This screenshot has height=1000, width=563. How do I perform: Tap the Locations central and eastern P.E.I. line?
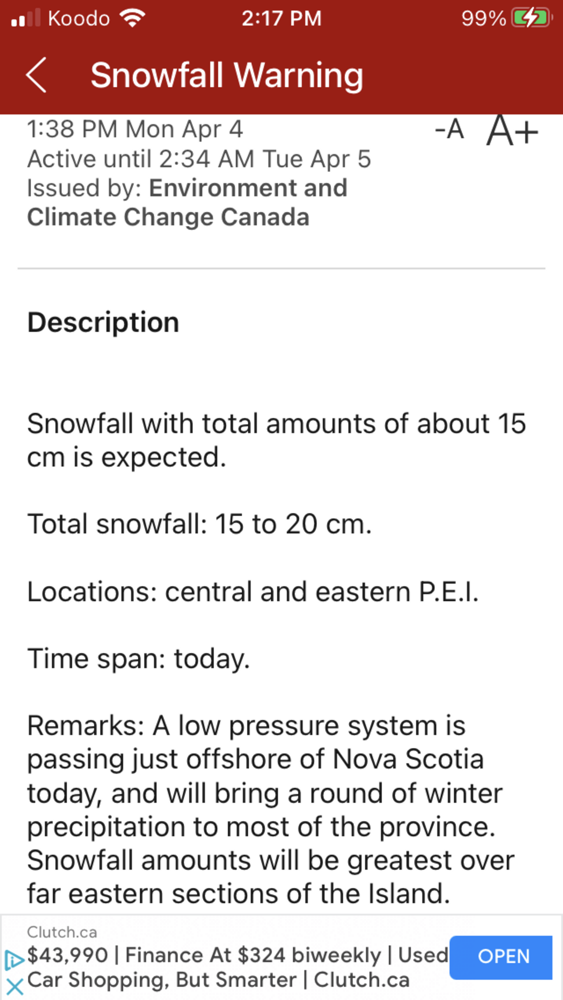coord(253,591)
